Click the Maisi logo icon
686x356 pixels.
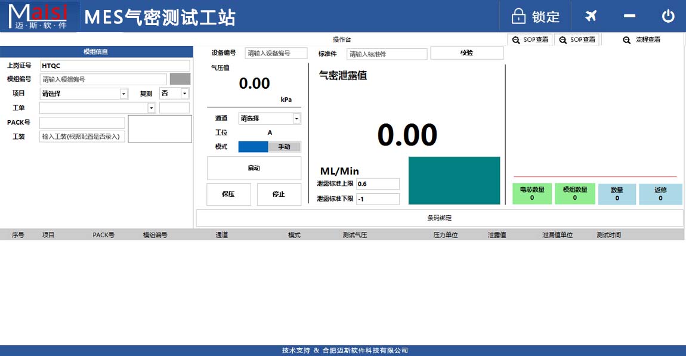coord(38,16)
